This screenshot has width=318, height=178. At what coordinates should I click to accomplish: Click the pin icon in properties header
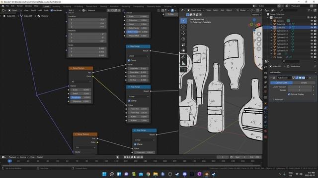315,66
